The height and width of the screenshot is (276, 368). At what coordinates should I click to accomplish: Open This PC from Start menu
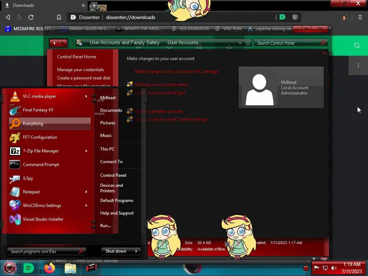[x=107, y=149]
